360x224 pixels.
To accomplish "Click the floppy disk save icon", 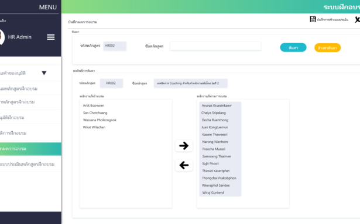I will pyautogui.click(x=313, y=19).
